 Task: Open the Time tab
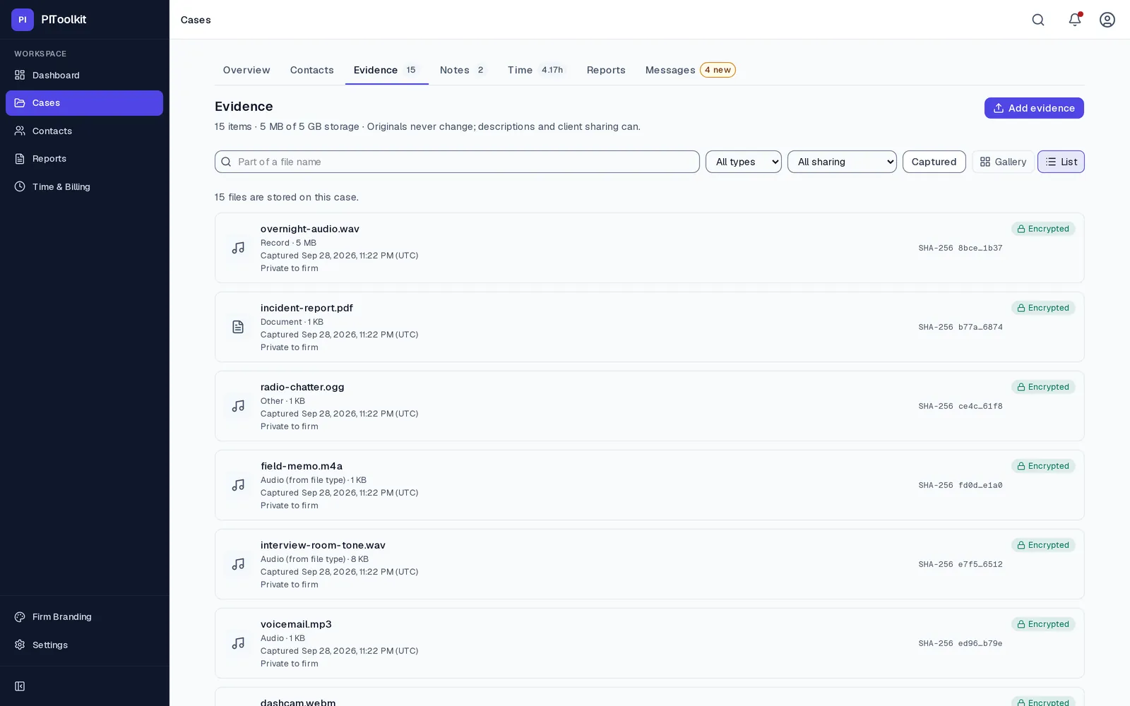coord(537,70)
